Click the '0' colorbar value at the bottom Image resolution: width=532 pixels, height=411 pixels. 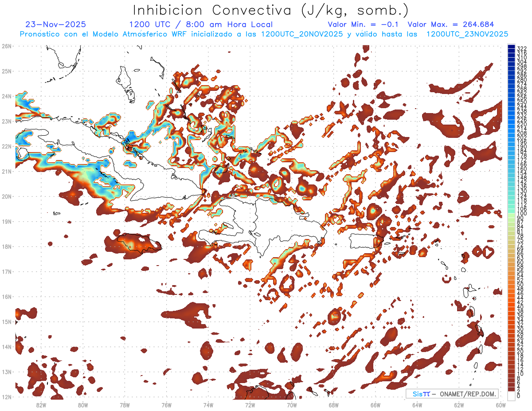click(519, 396)
